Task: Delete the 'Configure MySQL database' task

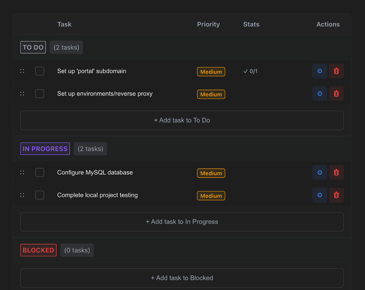Action: click(336, 172)
